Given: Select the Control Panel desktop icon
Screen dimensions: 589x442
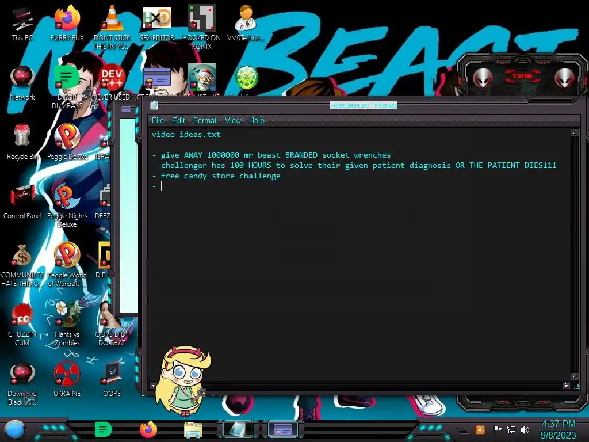Looking at the screenshot, I should tap(22, 201).
